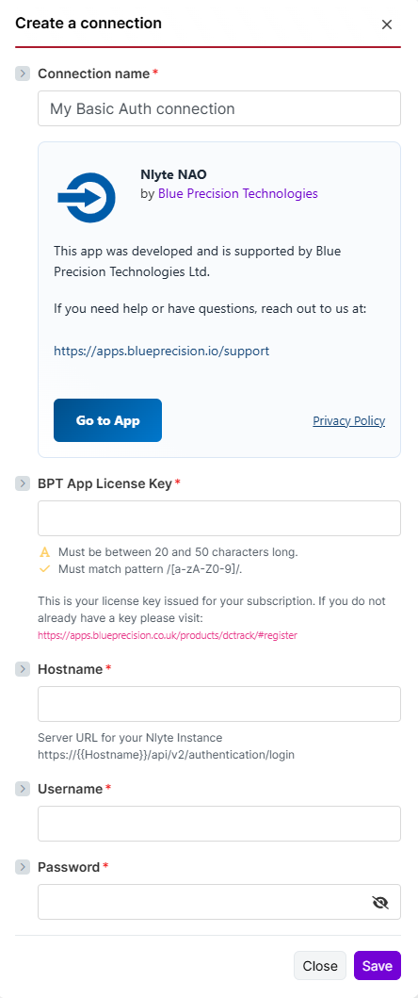Open the dctrack register license link
The image size is (418, 998).
click(x=168, y=635)
